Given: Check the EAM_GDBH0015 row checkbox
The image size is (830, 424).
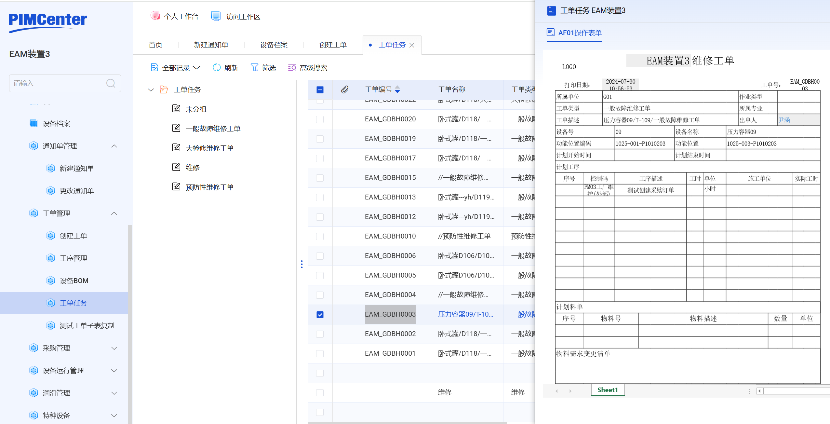Looking at the screenshot, I should click(x=320, y=178).
